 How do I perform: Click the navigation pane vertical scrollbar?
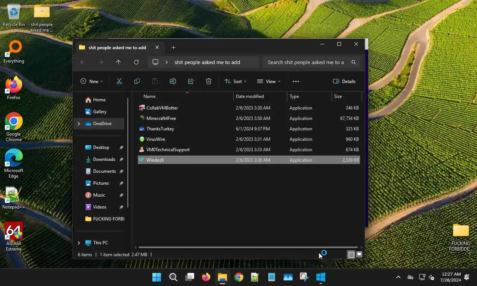(128, 153)
